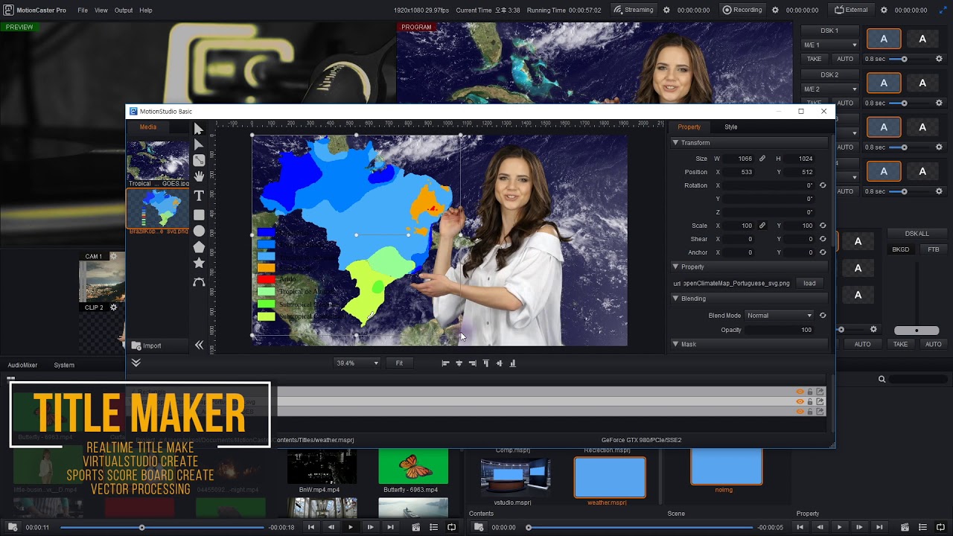Click the DSK ALL button
953x536 pixels.
point(917,234)
